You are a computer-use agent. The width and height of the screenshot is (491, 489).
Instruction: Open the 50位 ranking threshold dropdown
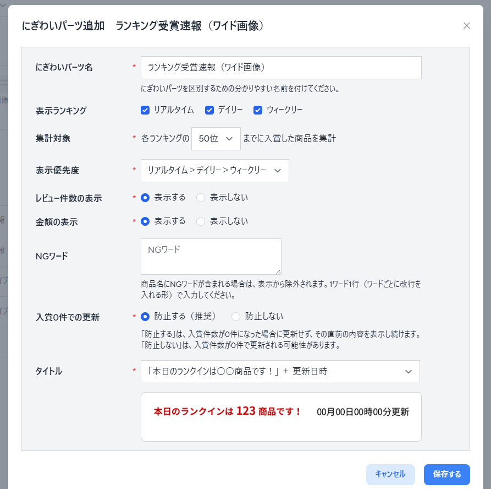216,139
